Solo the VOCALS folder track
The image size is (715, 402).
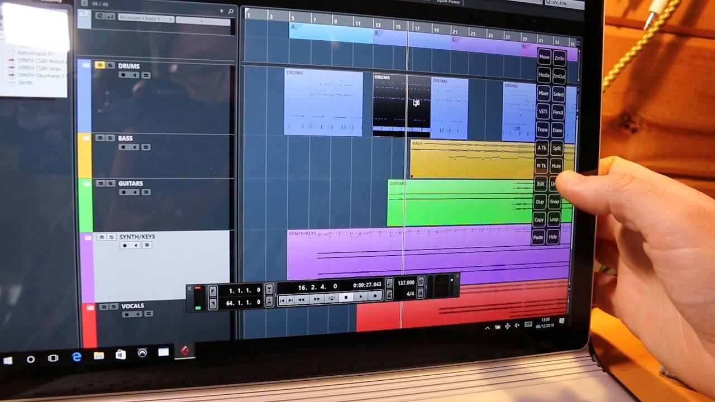click(115, 307)
